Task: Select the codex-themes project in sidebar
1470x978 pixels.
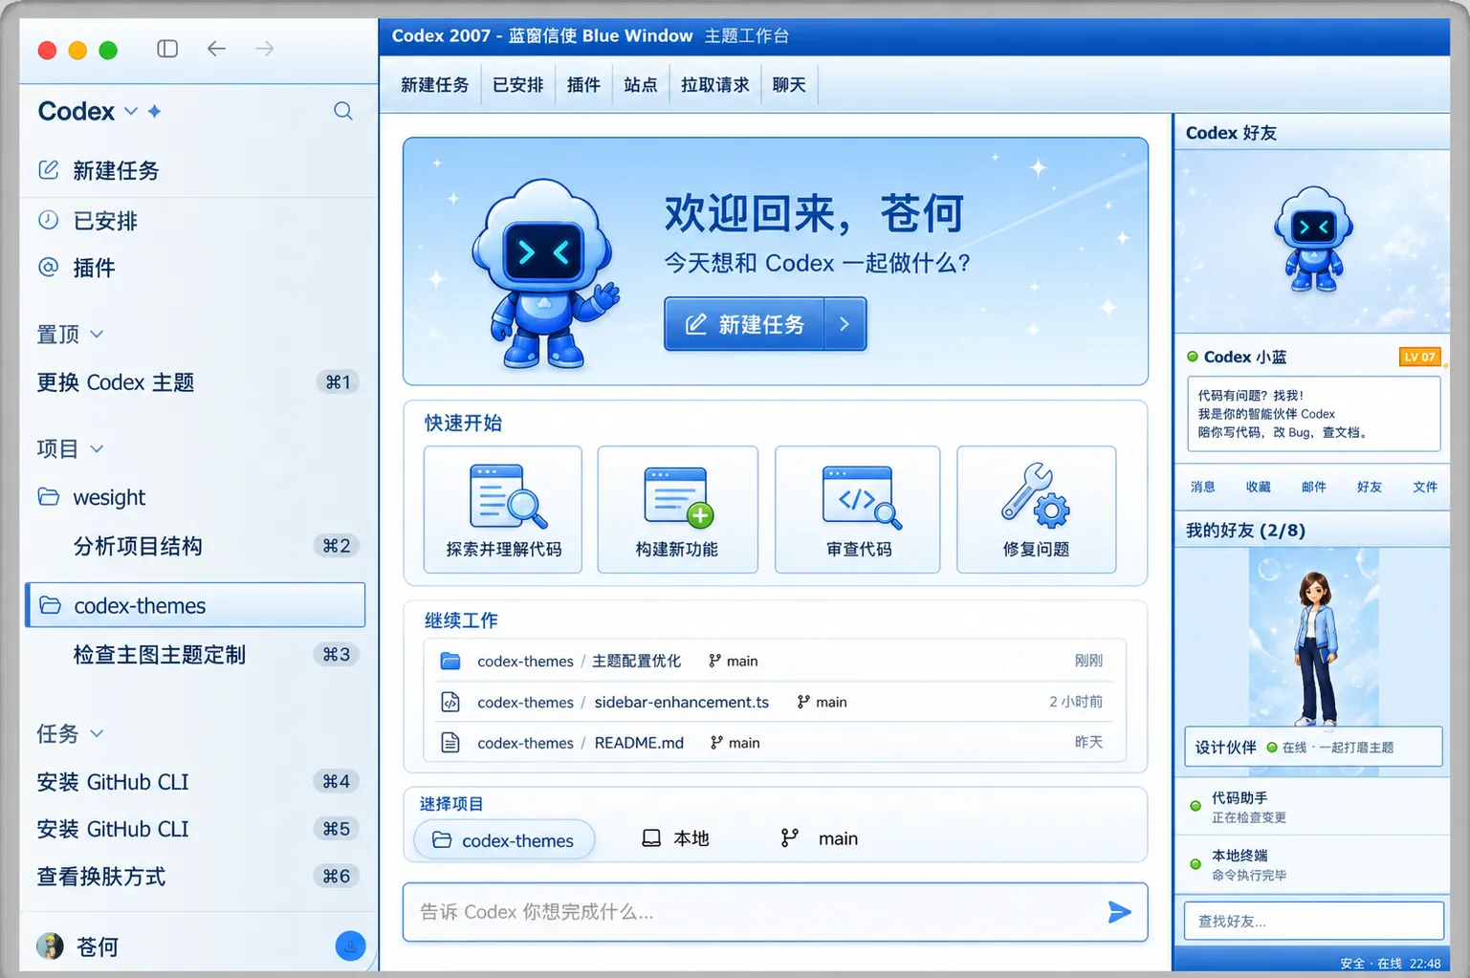Action: [196, 605]
